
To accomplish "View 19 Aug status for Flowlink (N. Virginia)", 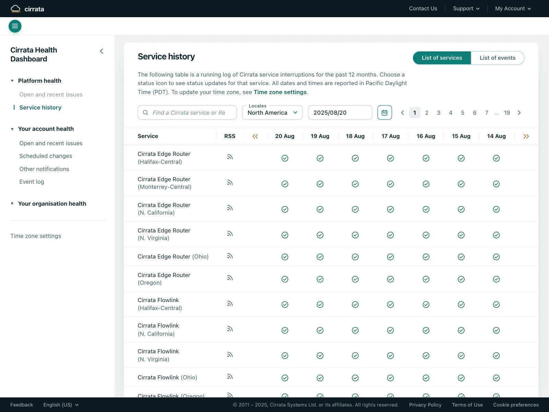I will point(320,356).
